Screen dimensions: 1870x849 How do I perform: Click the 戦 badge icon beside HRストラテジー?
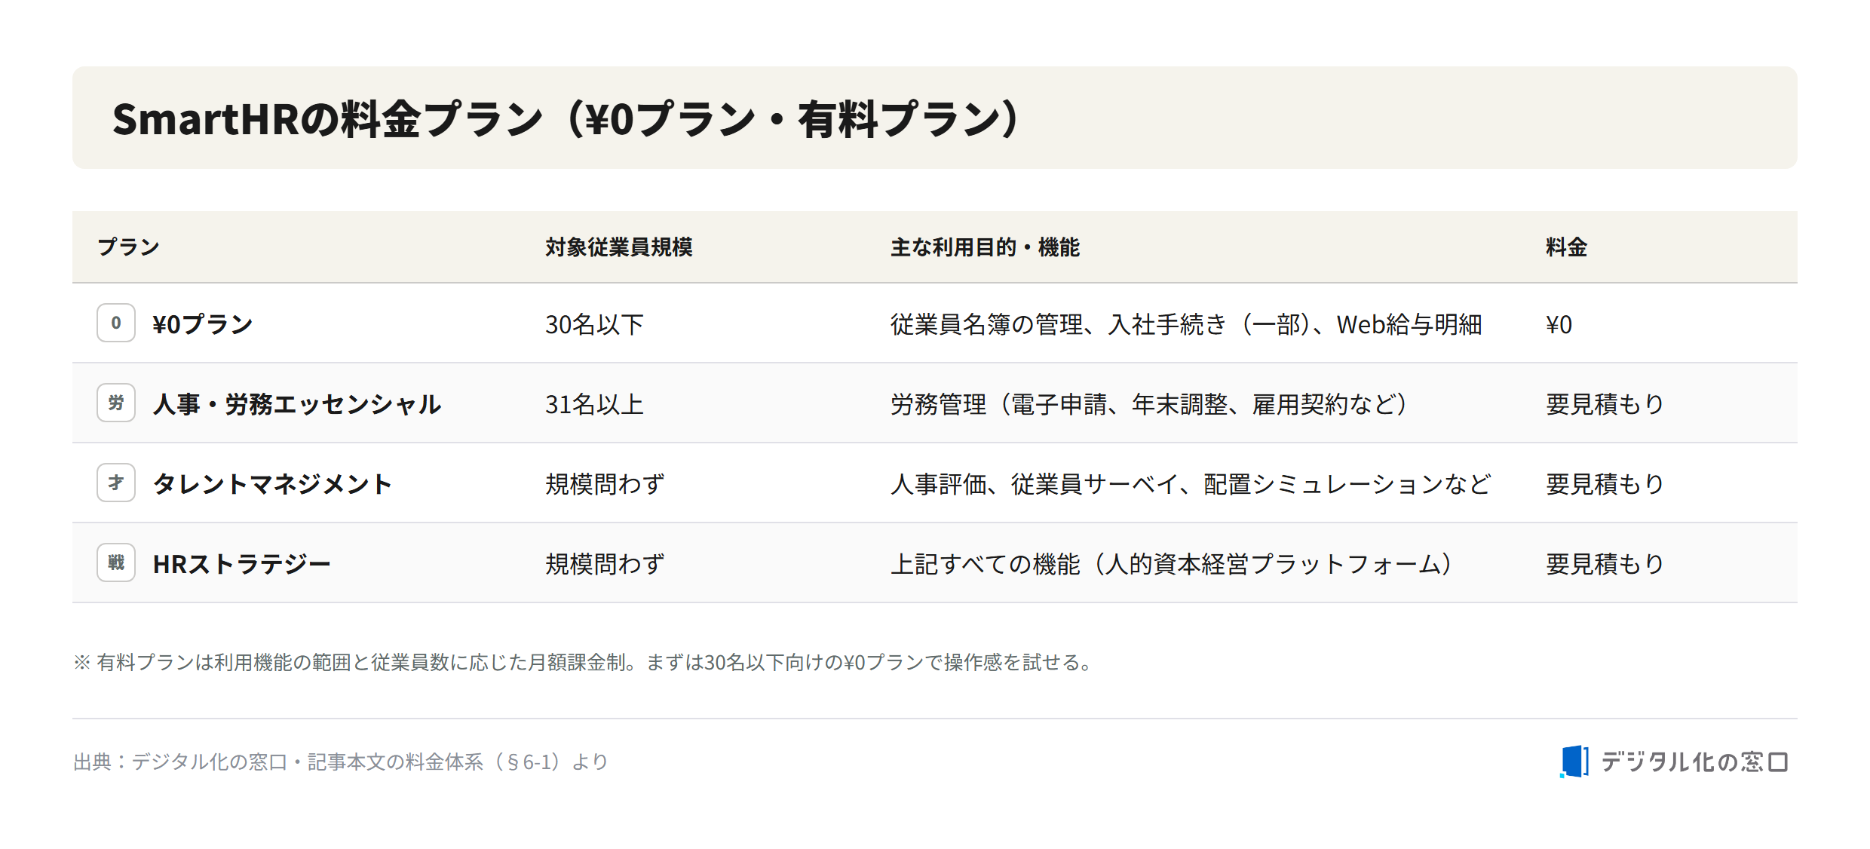click(116, 562)
